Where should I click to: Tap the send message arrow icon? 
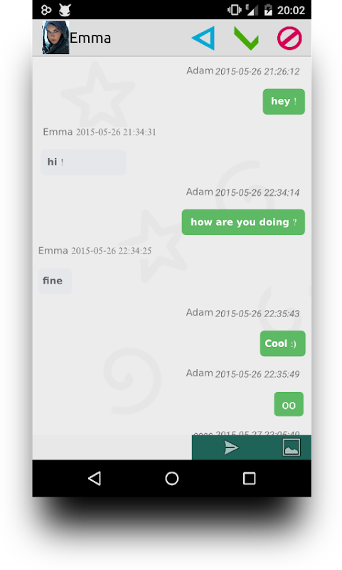(231, 447)
